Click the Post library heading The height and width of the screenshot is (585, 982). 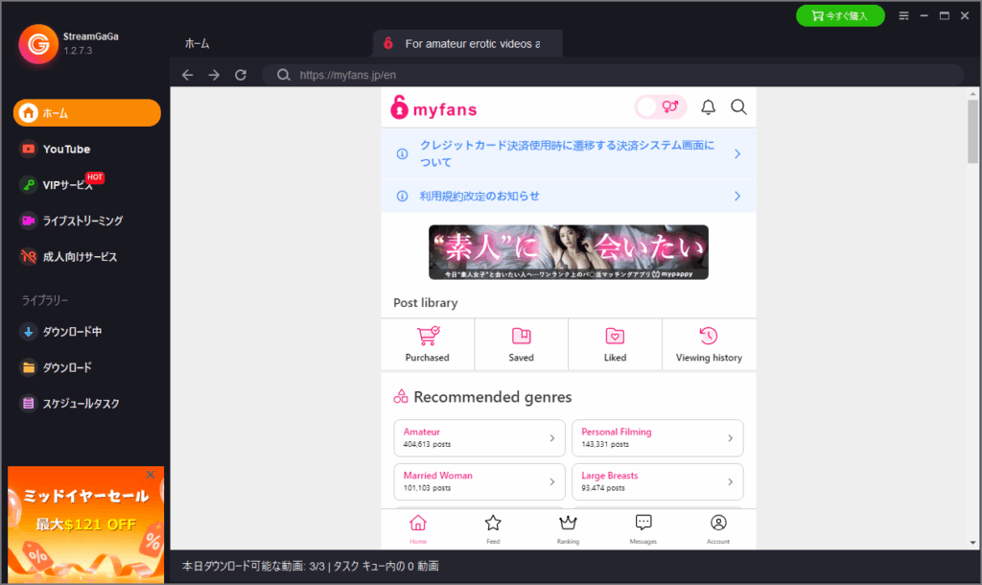(425, 302)
